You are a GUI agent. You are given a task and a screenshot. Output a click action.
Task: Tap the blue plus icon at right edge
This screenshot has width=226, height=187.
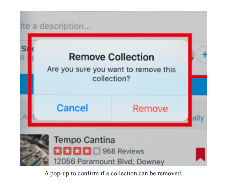click(204, 54)
